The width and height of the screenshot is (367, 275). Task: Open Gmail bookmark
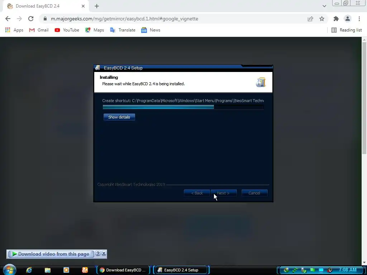[x=39, y=30]
